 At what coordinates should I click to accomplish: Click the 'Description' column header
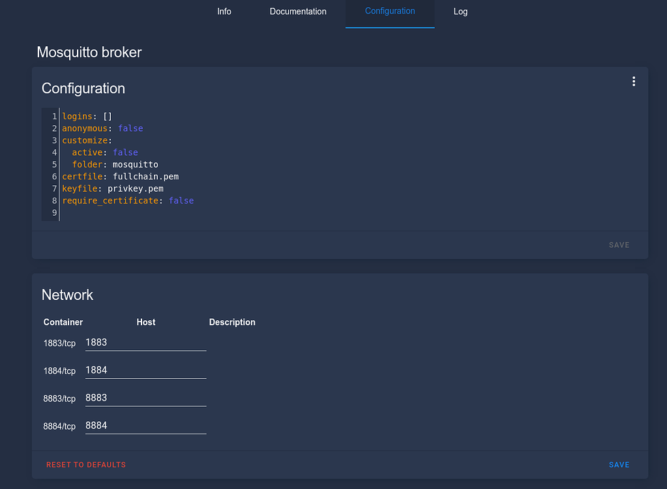point(232,322)
